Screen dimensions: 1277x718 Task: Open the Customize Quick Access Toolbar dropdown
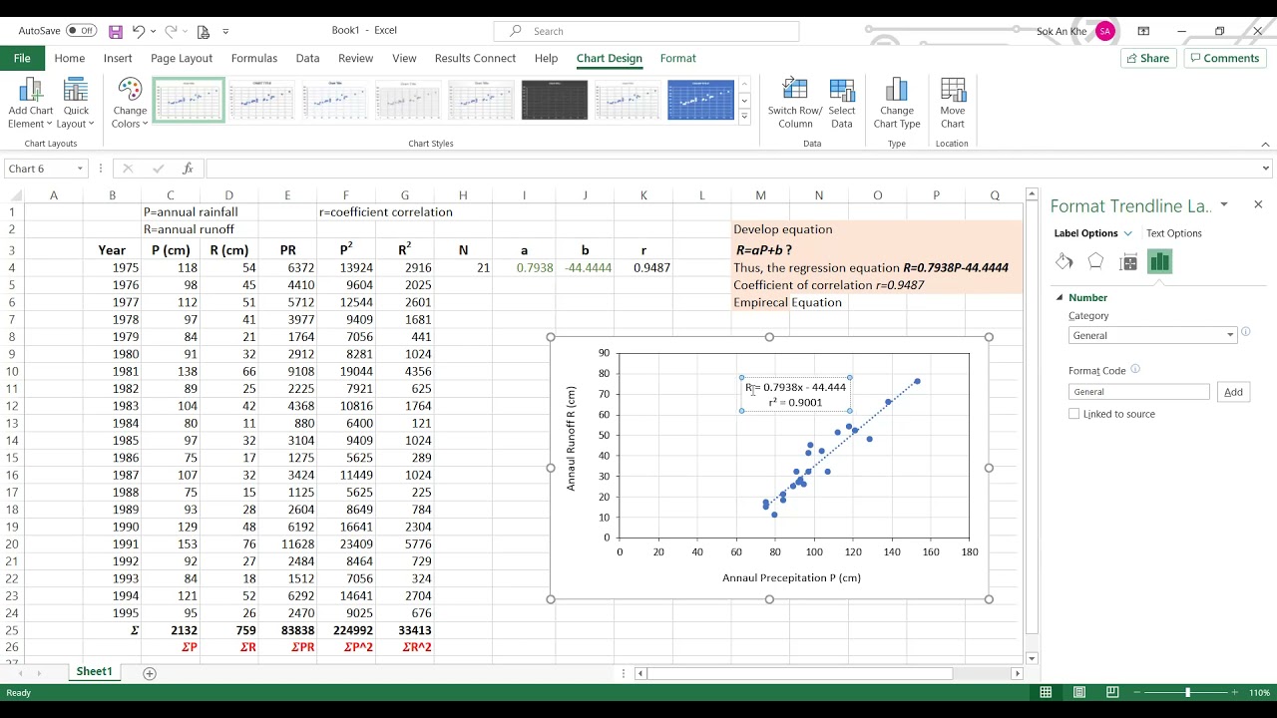click(225, 32)
